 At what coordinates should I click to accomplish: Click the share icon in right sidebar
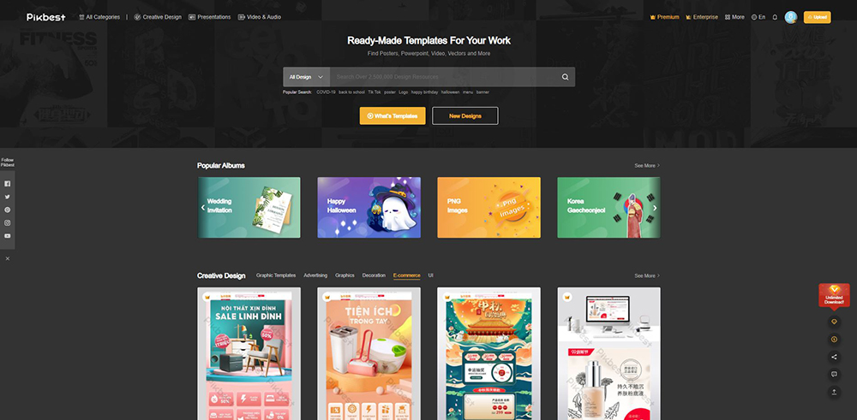[834, 357]
